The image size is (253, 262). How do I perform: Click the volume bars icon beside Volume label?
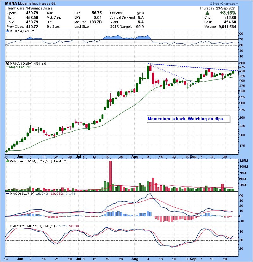8,161
